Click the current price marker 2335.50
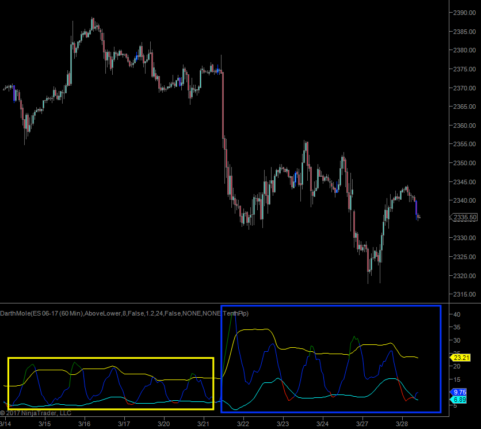Screen dimensions: 481x429 [x=465, y=217]
